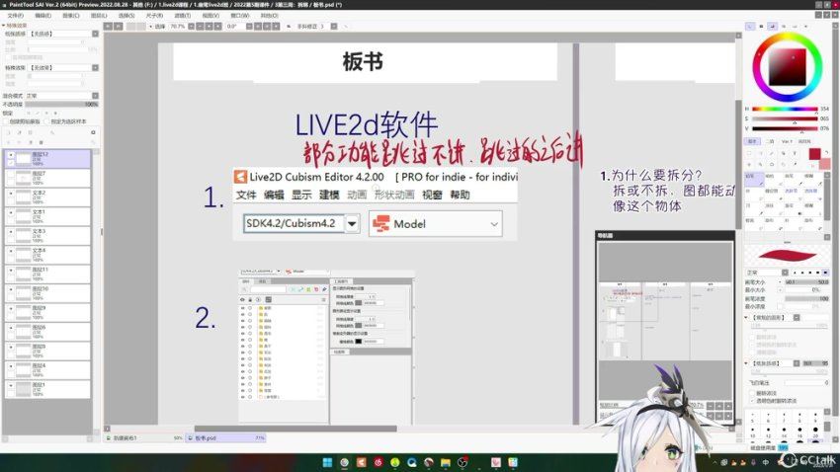
Task: Adjust the 不透明度 layer opacity slider
Action: (x=61, y=105)
